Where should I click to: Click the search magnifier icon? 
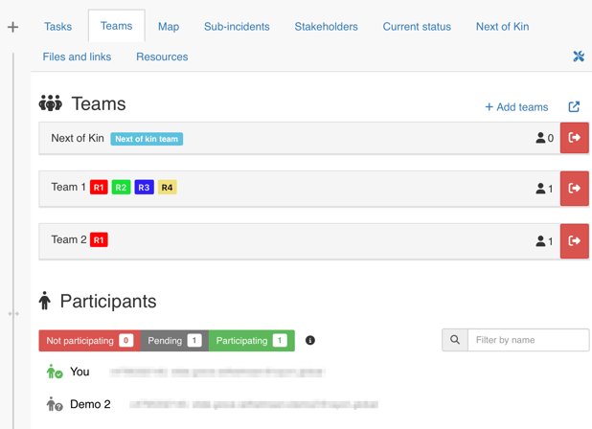coord(455,340)
